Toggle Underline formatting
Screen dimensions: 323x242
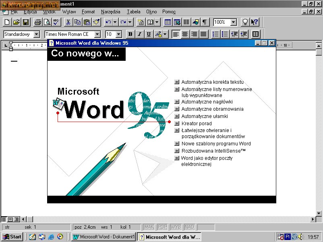point(149,34)
